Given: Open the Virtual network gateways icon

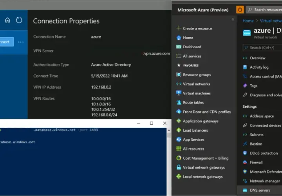Looking at the screenshot, I should 179,167.
